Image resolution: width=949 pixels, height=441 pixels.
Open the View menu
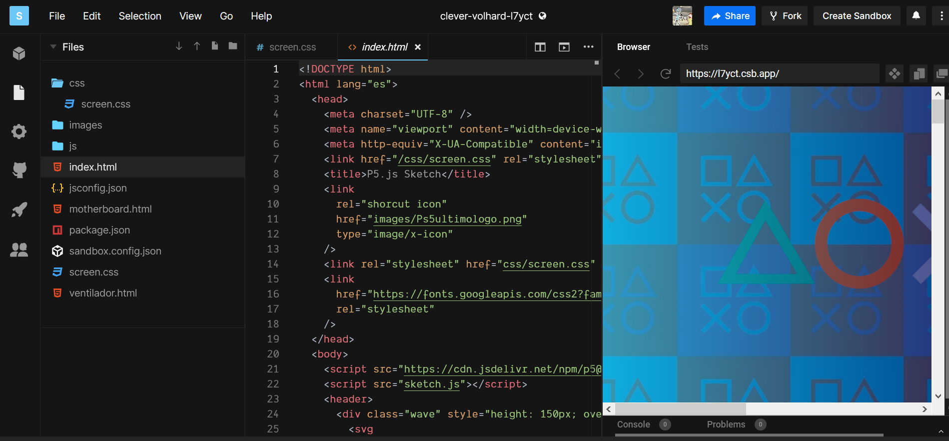190,16
